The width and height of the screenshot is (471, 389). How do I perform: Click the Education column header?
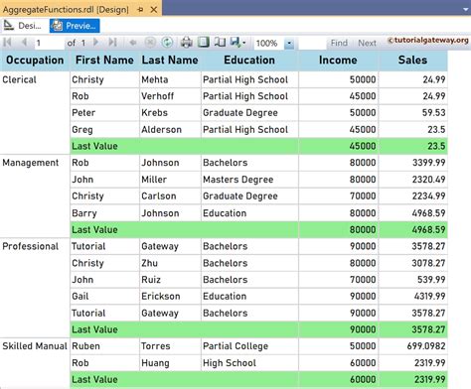click(249, 61)
